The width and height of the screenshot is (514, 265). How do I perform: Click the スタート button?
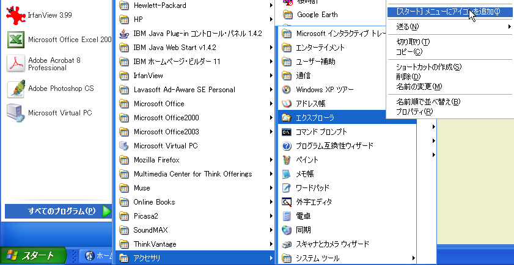click(33, 255)
